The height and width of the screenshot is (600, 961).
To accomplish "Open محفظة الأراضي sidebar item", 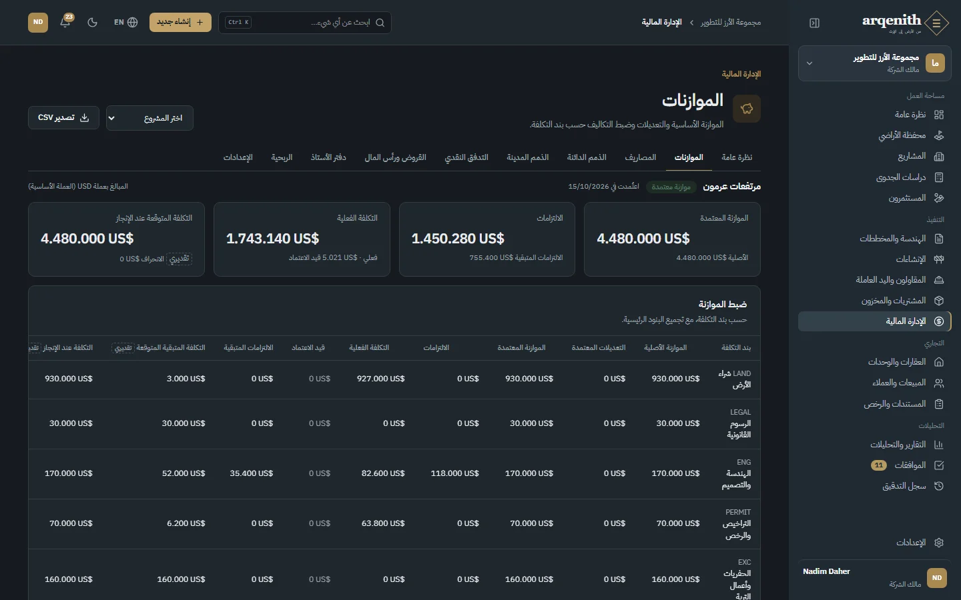I will click(874, 135).
